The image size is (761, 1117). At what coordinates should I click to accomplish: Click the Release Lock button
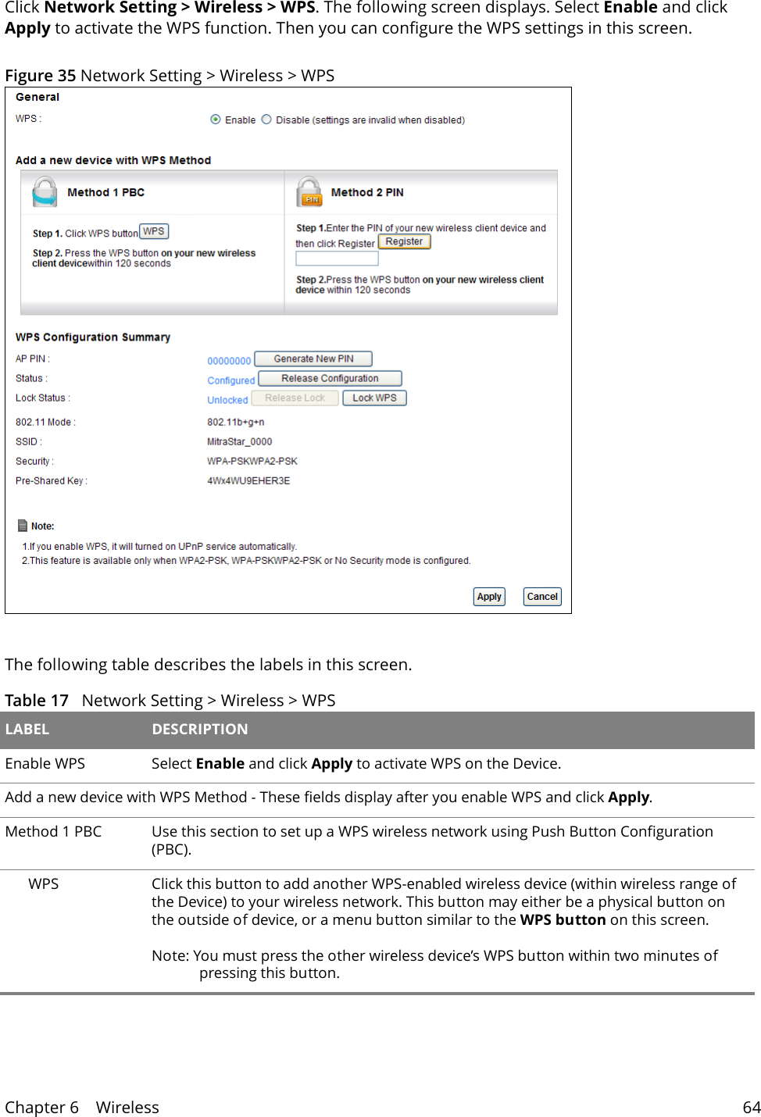[x=295, y=398]
